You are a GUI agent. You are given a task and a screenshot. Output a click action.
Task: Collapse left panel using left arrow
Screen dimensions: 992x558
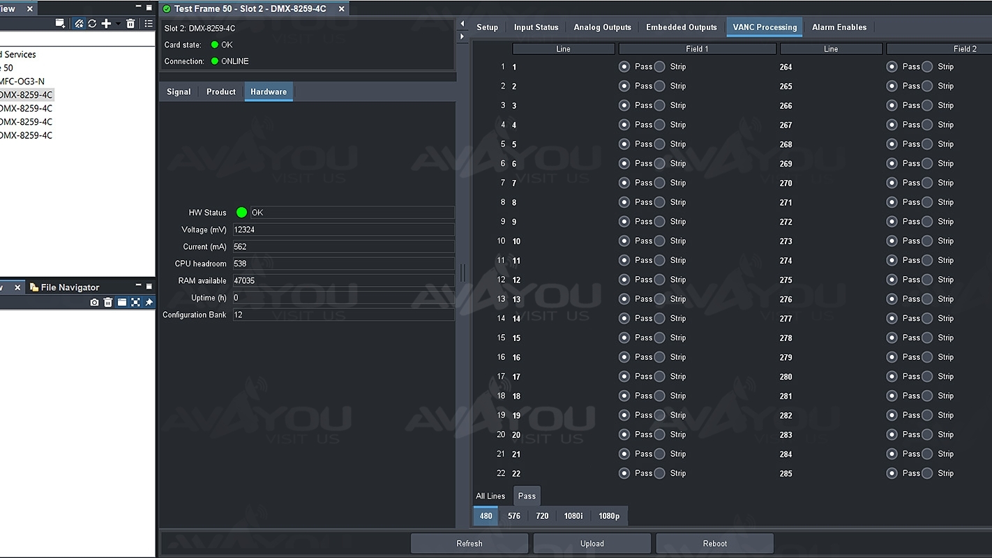coord(462,24)
